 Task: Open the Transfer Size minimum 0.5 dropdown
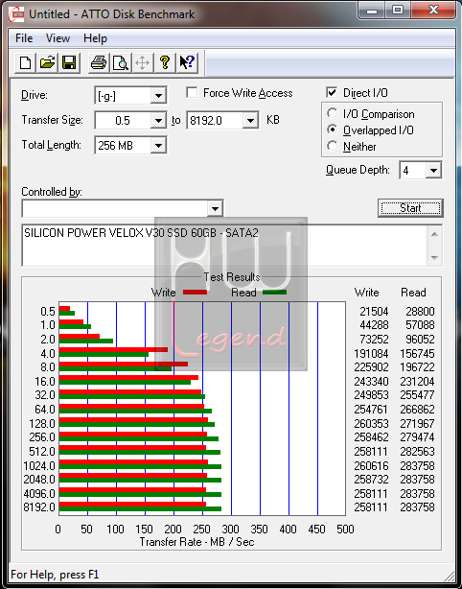(x=158, y=121)
